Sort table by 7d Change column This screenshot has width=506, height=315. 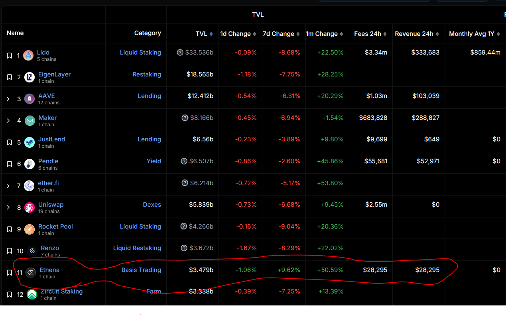(x=281, y=34)
